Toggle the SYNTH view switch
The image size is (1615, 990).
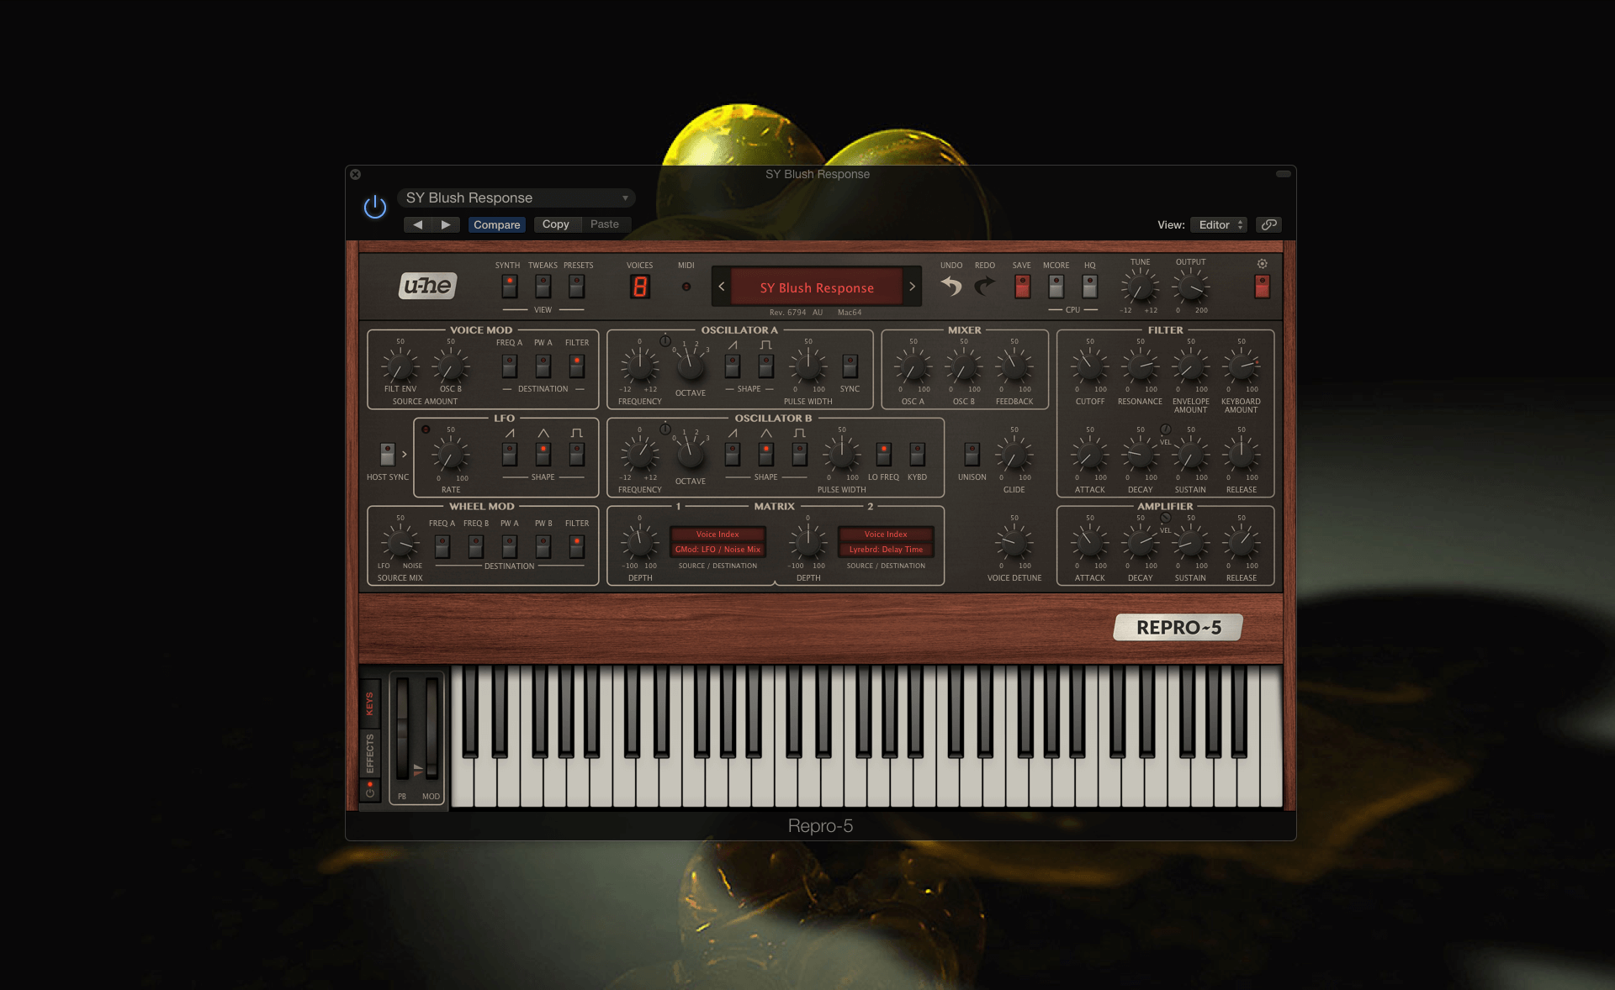[509, 287]
